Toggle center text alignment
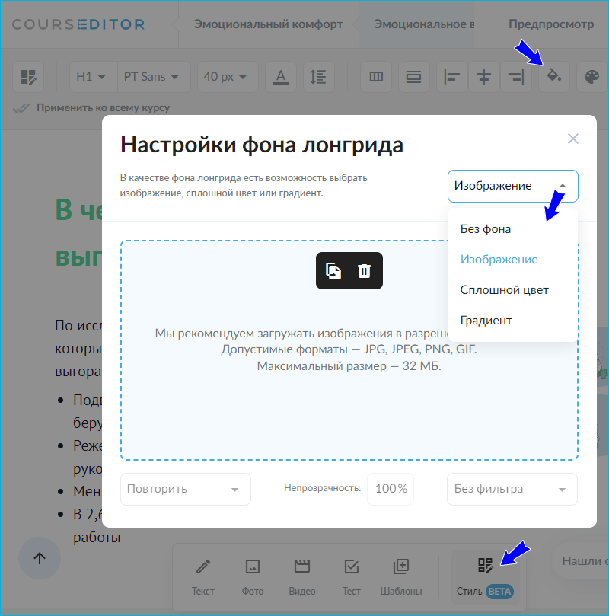Viewport: 609px width, 616px height. click(483, 76)
